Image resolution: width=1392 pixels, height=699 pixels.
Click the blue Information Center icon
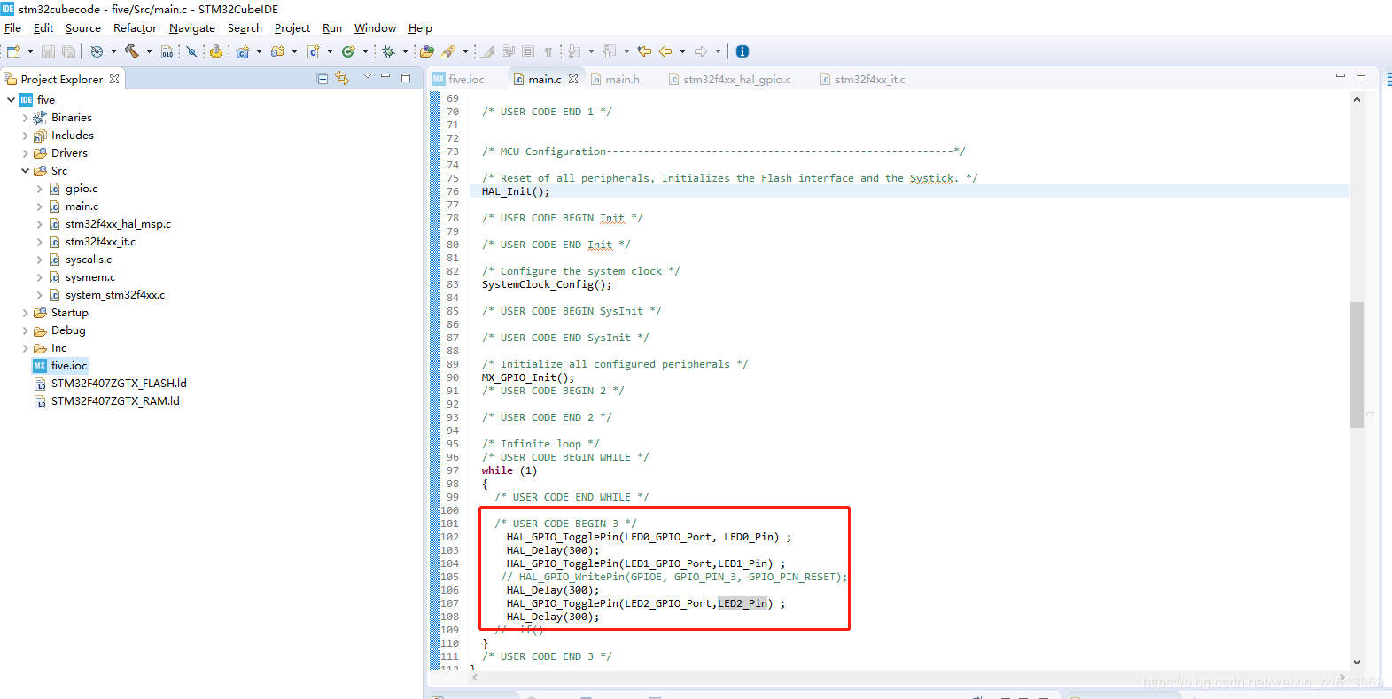point(743,51)
